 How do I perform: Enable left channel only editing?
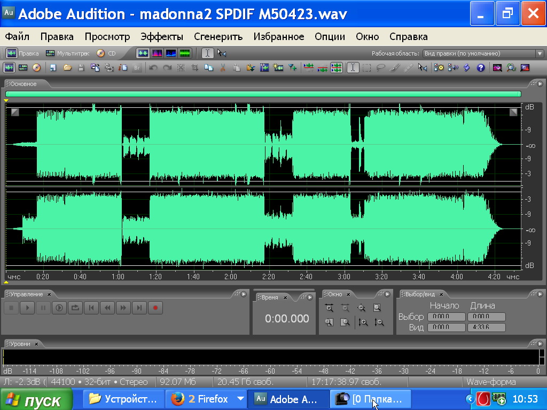[x=308, y=68]
